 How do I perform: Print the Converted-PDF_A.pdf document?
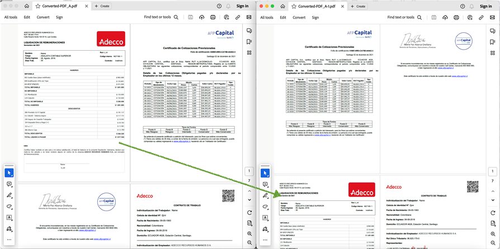pos(214,17)
